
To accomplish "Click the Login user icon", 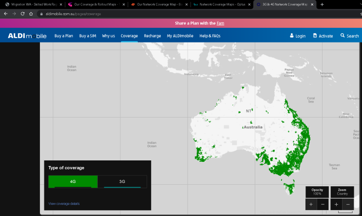I will tap(292, 36).
